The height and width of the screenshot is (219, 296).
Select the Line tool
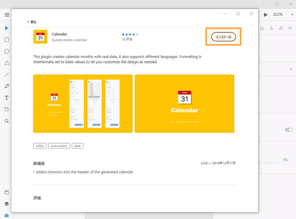7,75
